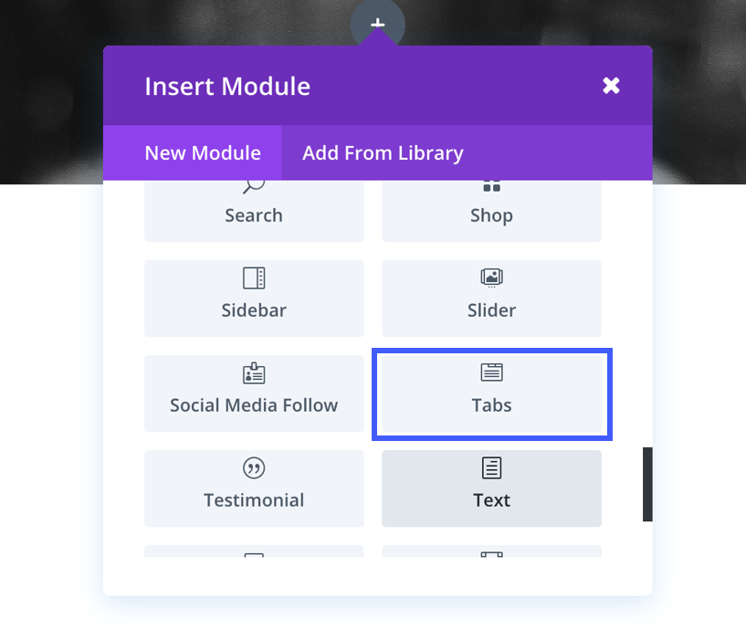Click the Slider module's image icon
The height and width of the screenshot is (640, 746).
tap(491, 278)
